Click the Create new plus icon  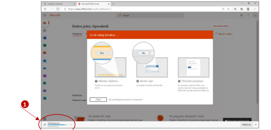45,30
